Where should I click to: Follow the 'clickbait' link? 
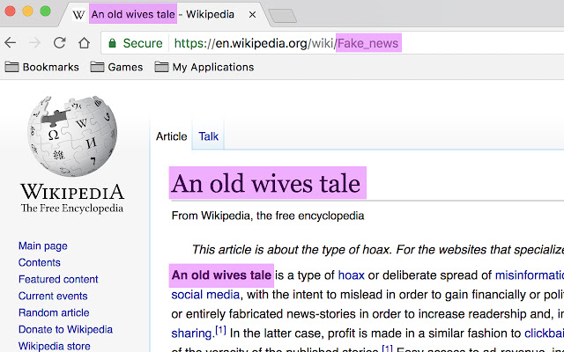pos(545,334)
